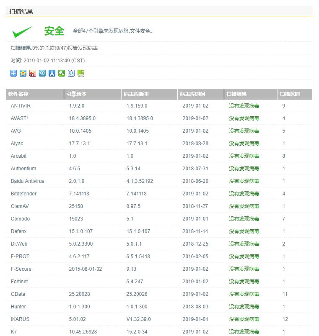
Task: Select the ClamAV row name
Action: (x=20, y=206)
